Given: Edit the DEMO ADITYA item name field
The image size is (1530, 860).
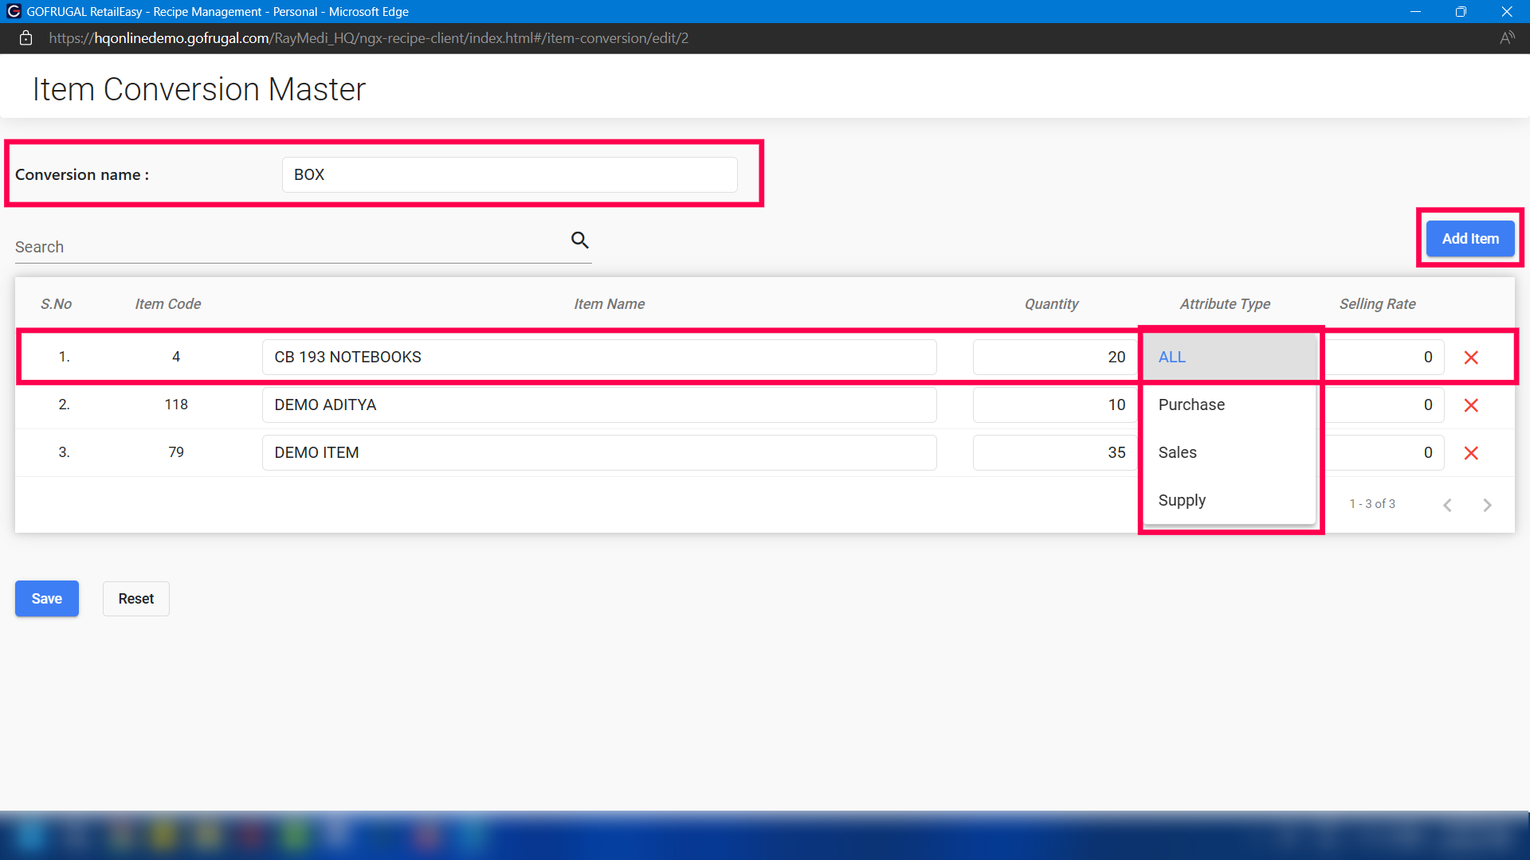Looking at the screenshot, I should (598, 405).
